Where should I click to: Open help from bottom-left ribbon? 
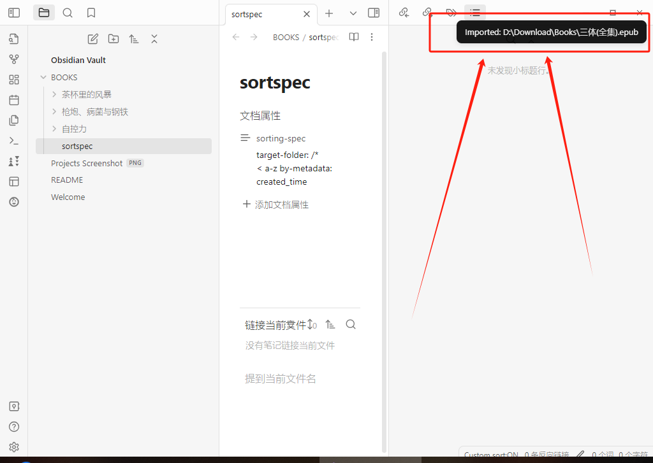click(14, 427)
